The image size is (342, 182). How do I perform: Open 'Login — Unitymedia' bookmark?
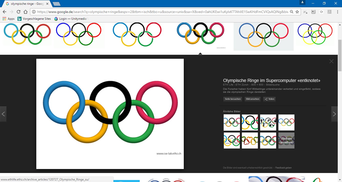[x=71, y=19]
